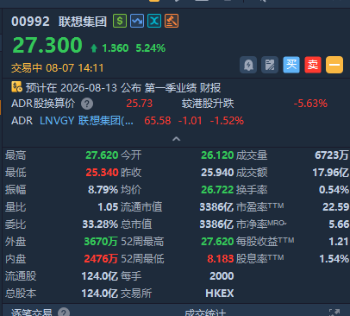Click the teal X badge icon

[x=154, y=21]
